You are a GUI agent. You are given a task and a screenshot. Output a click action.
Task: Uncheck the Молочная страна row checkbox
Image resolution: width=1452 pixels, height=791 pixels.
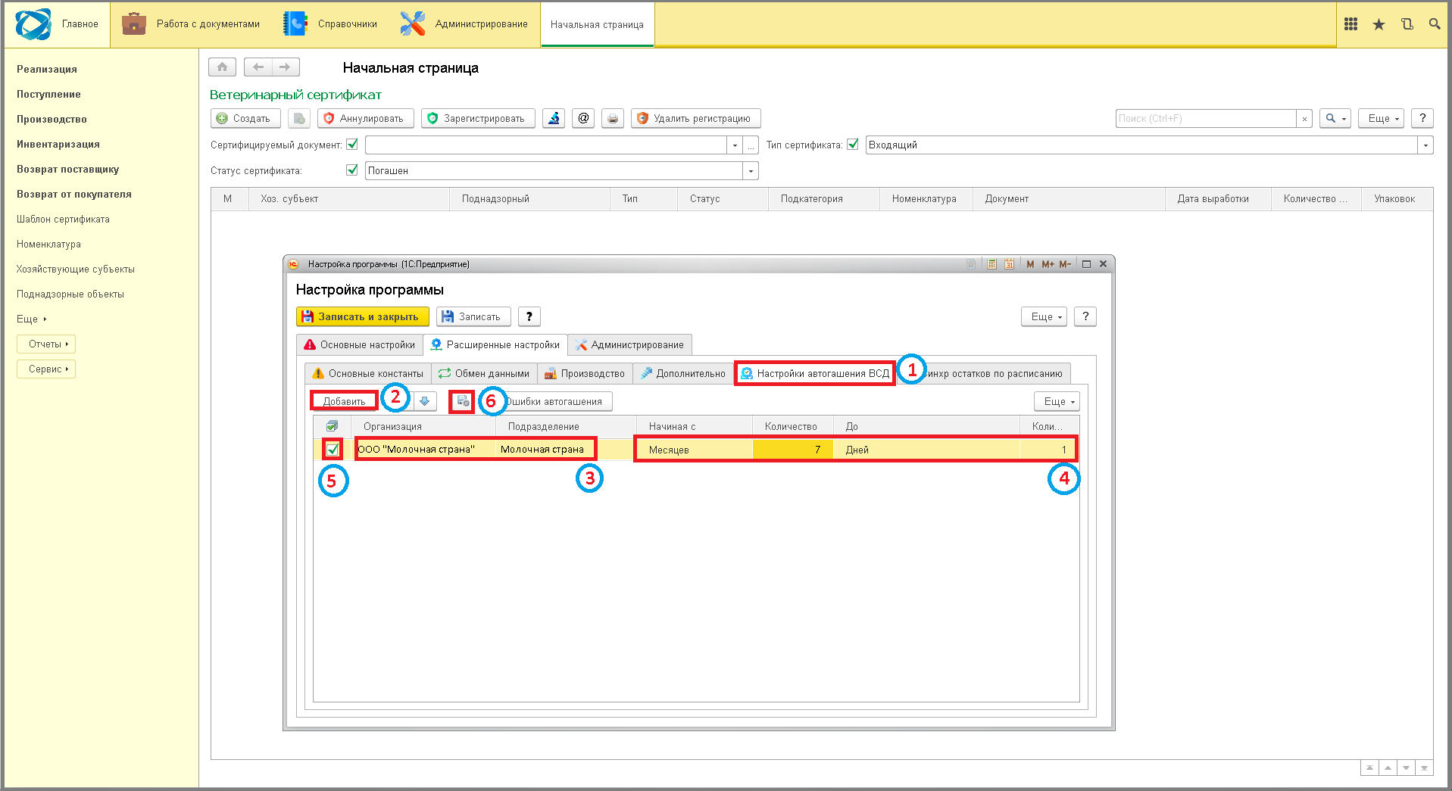point(332,450)
